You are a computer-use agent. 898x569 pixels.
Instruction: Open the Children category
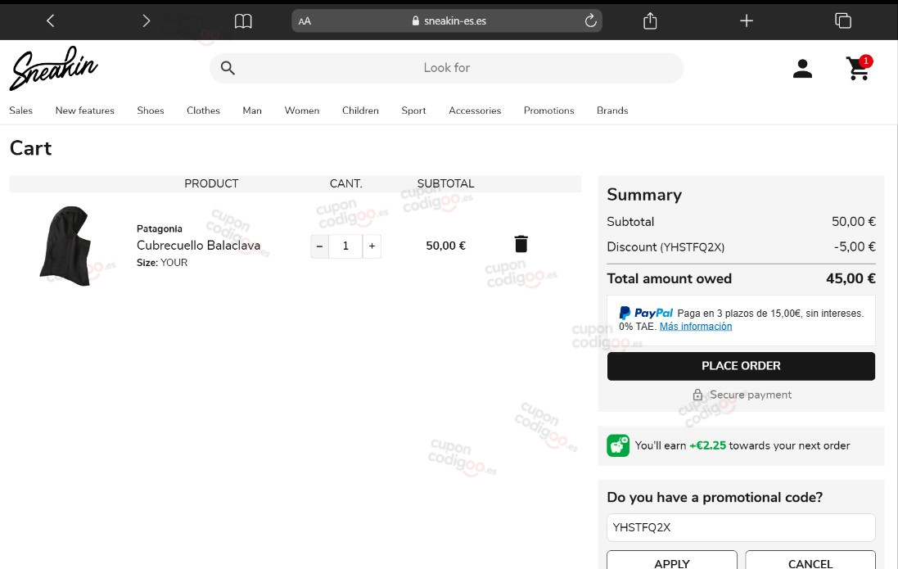click(x=360, y=111)
